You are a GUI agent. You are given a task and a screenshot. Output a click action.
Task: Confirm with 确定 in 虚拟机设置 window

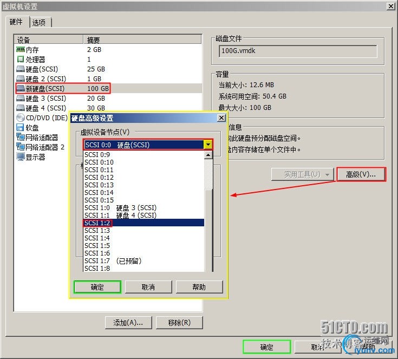tap(267, 347)
